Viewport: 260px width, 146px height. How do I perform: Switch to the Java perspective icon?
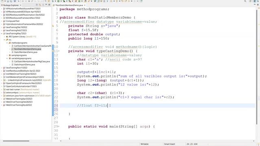click(x=255, y=1)
